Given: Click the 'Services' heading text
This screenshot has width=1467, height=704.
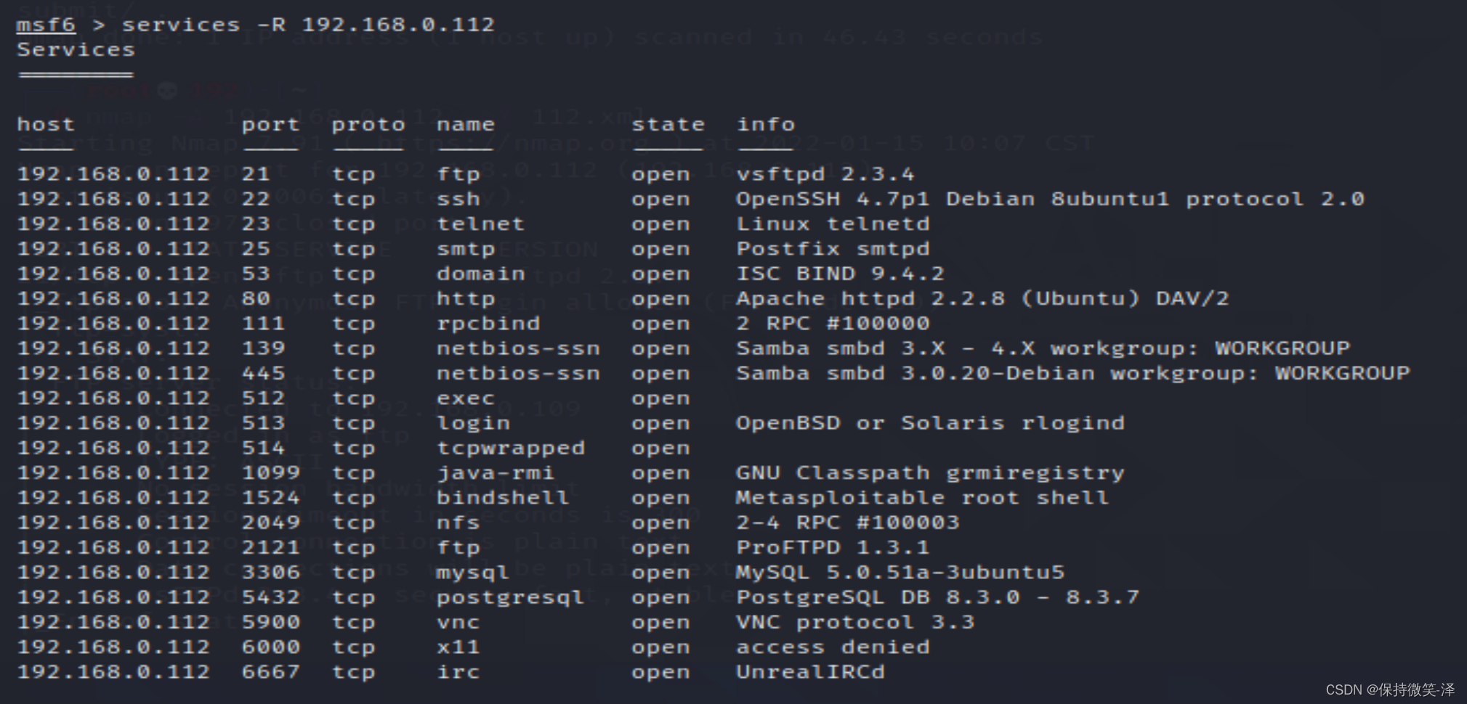Looking at the screenshot, I should (x=76, y=50).
